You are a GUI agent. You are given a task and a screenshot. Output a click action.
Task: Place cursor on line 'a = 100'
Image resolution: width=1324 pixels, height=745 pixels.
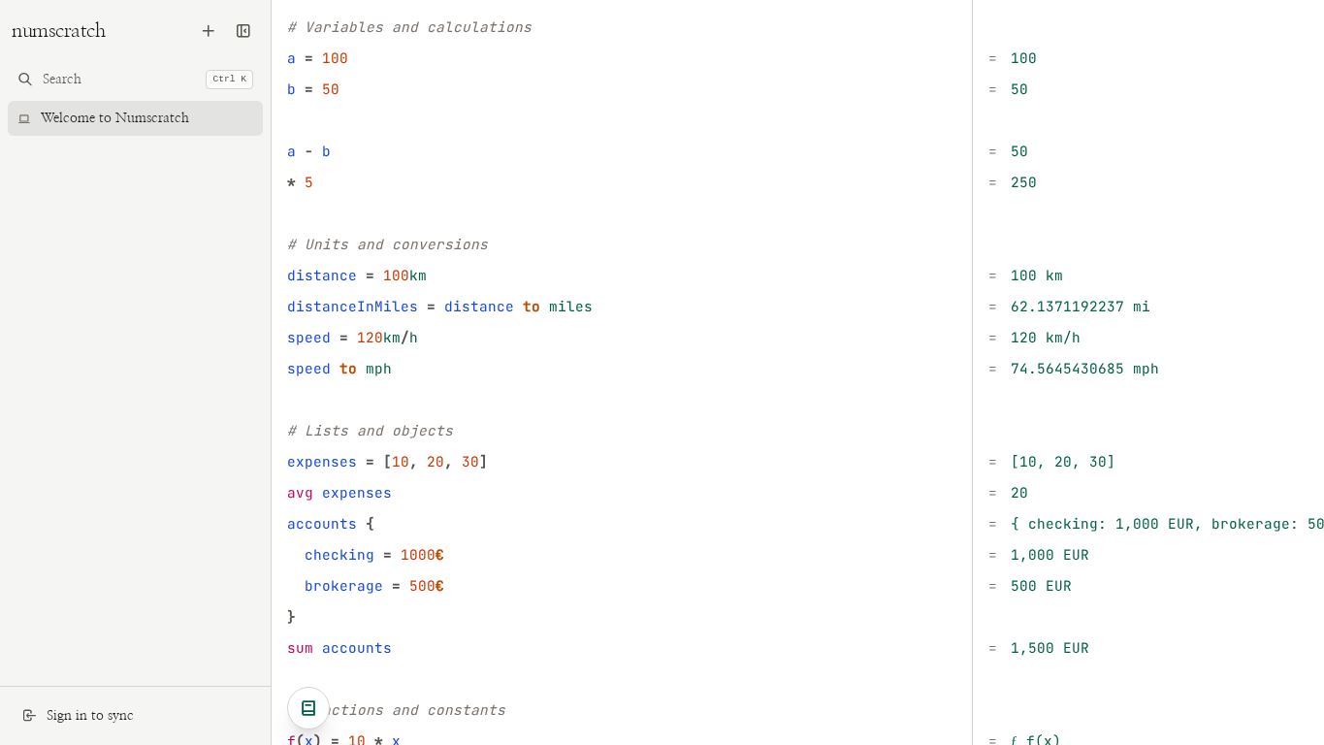point(317,58)
